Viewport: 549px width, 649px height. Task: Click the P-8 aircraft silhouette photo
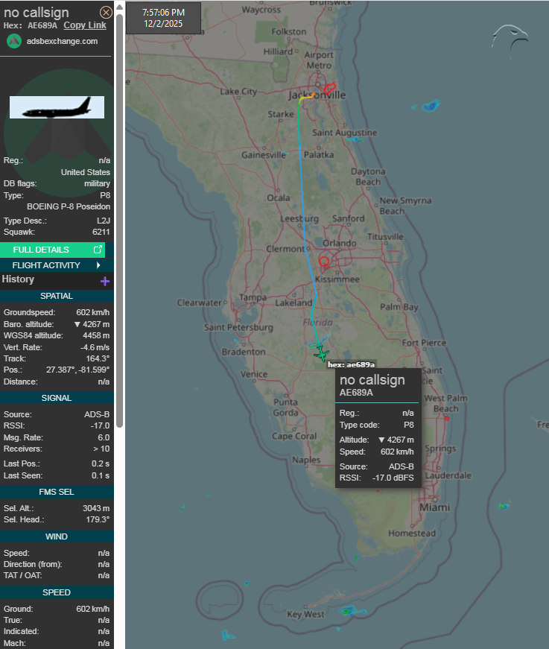pos(57,107)
